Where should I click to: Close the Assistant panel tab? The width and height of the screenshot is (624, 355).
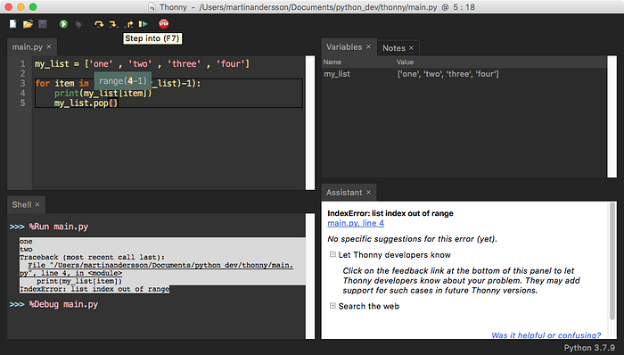(x=368, y=193)
